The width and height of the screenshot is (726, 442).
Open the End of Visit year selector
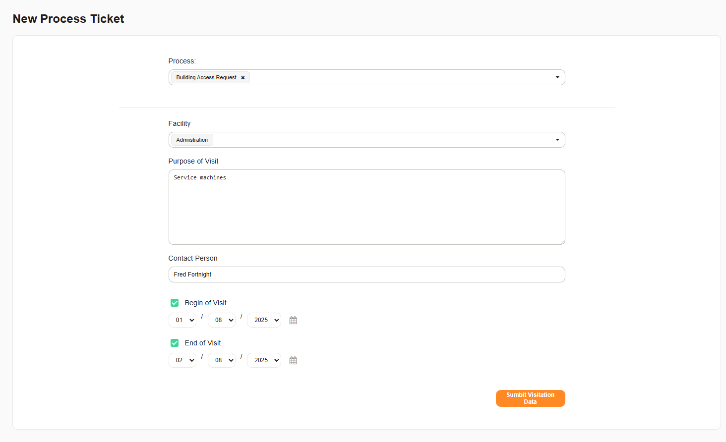(263, 360)
